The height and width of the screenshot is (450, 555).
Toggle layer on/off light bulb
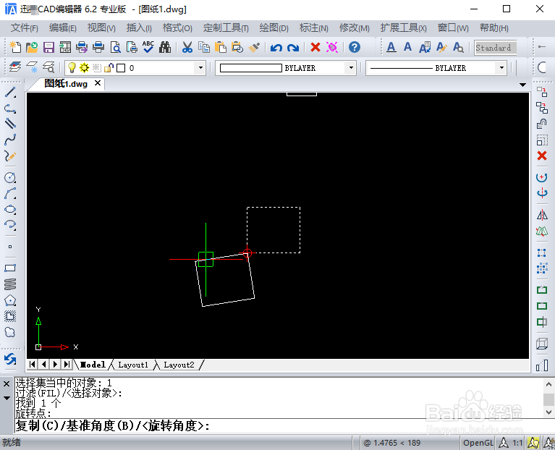pyautogui.click(x=72, y=67)
